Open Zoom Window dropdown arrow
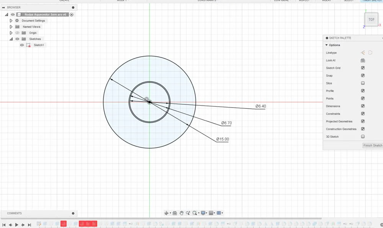Viewport: 383px width, 228px height. click(198, 213)
